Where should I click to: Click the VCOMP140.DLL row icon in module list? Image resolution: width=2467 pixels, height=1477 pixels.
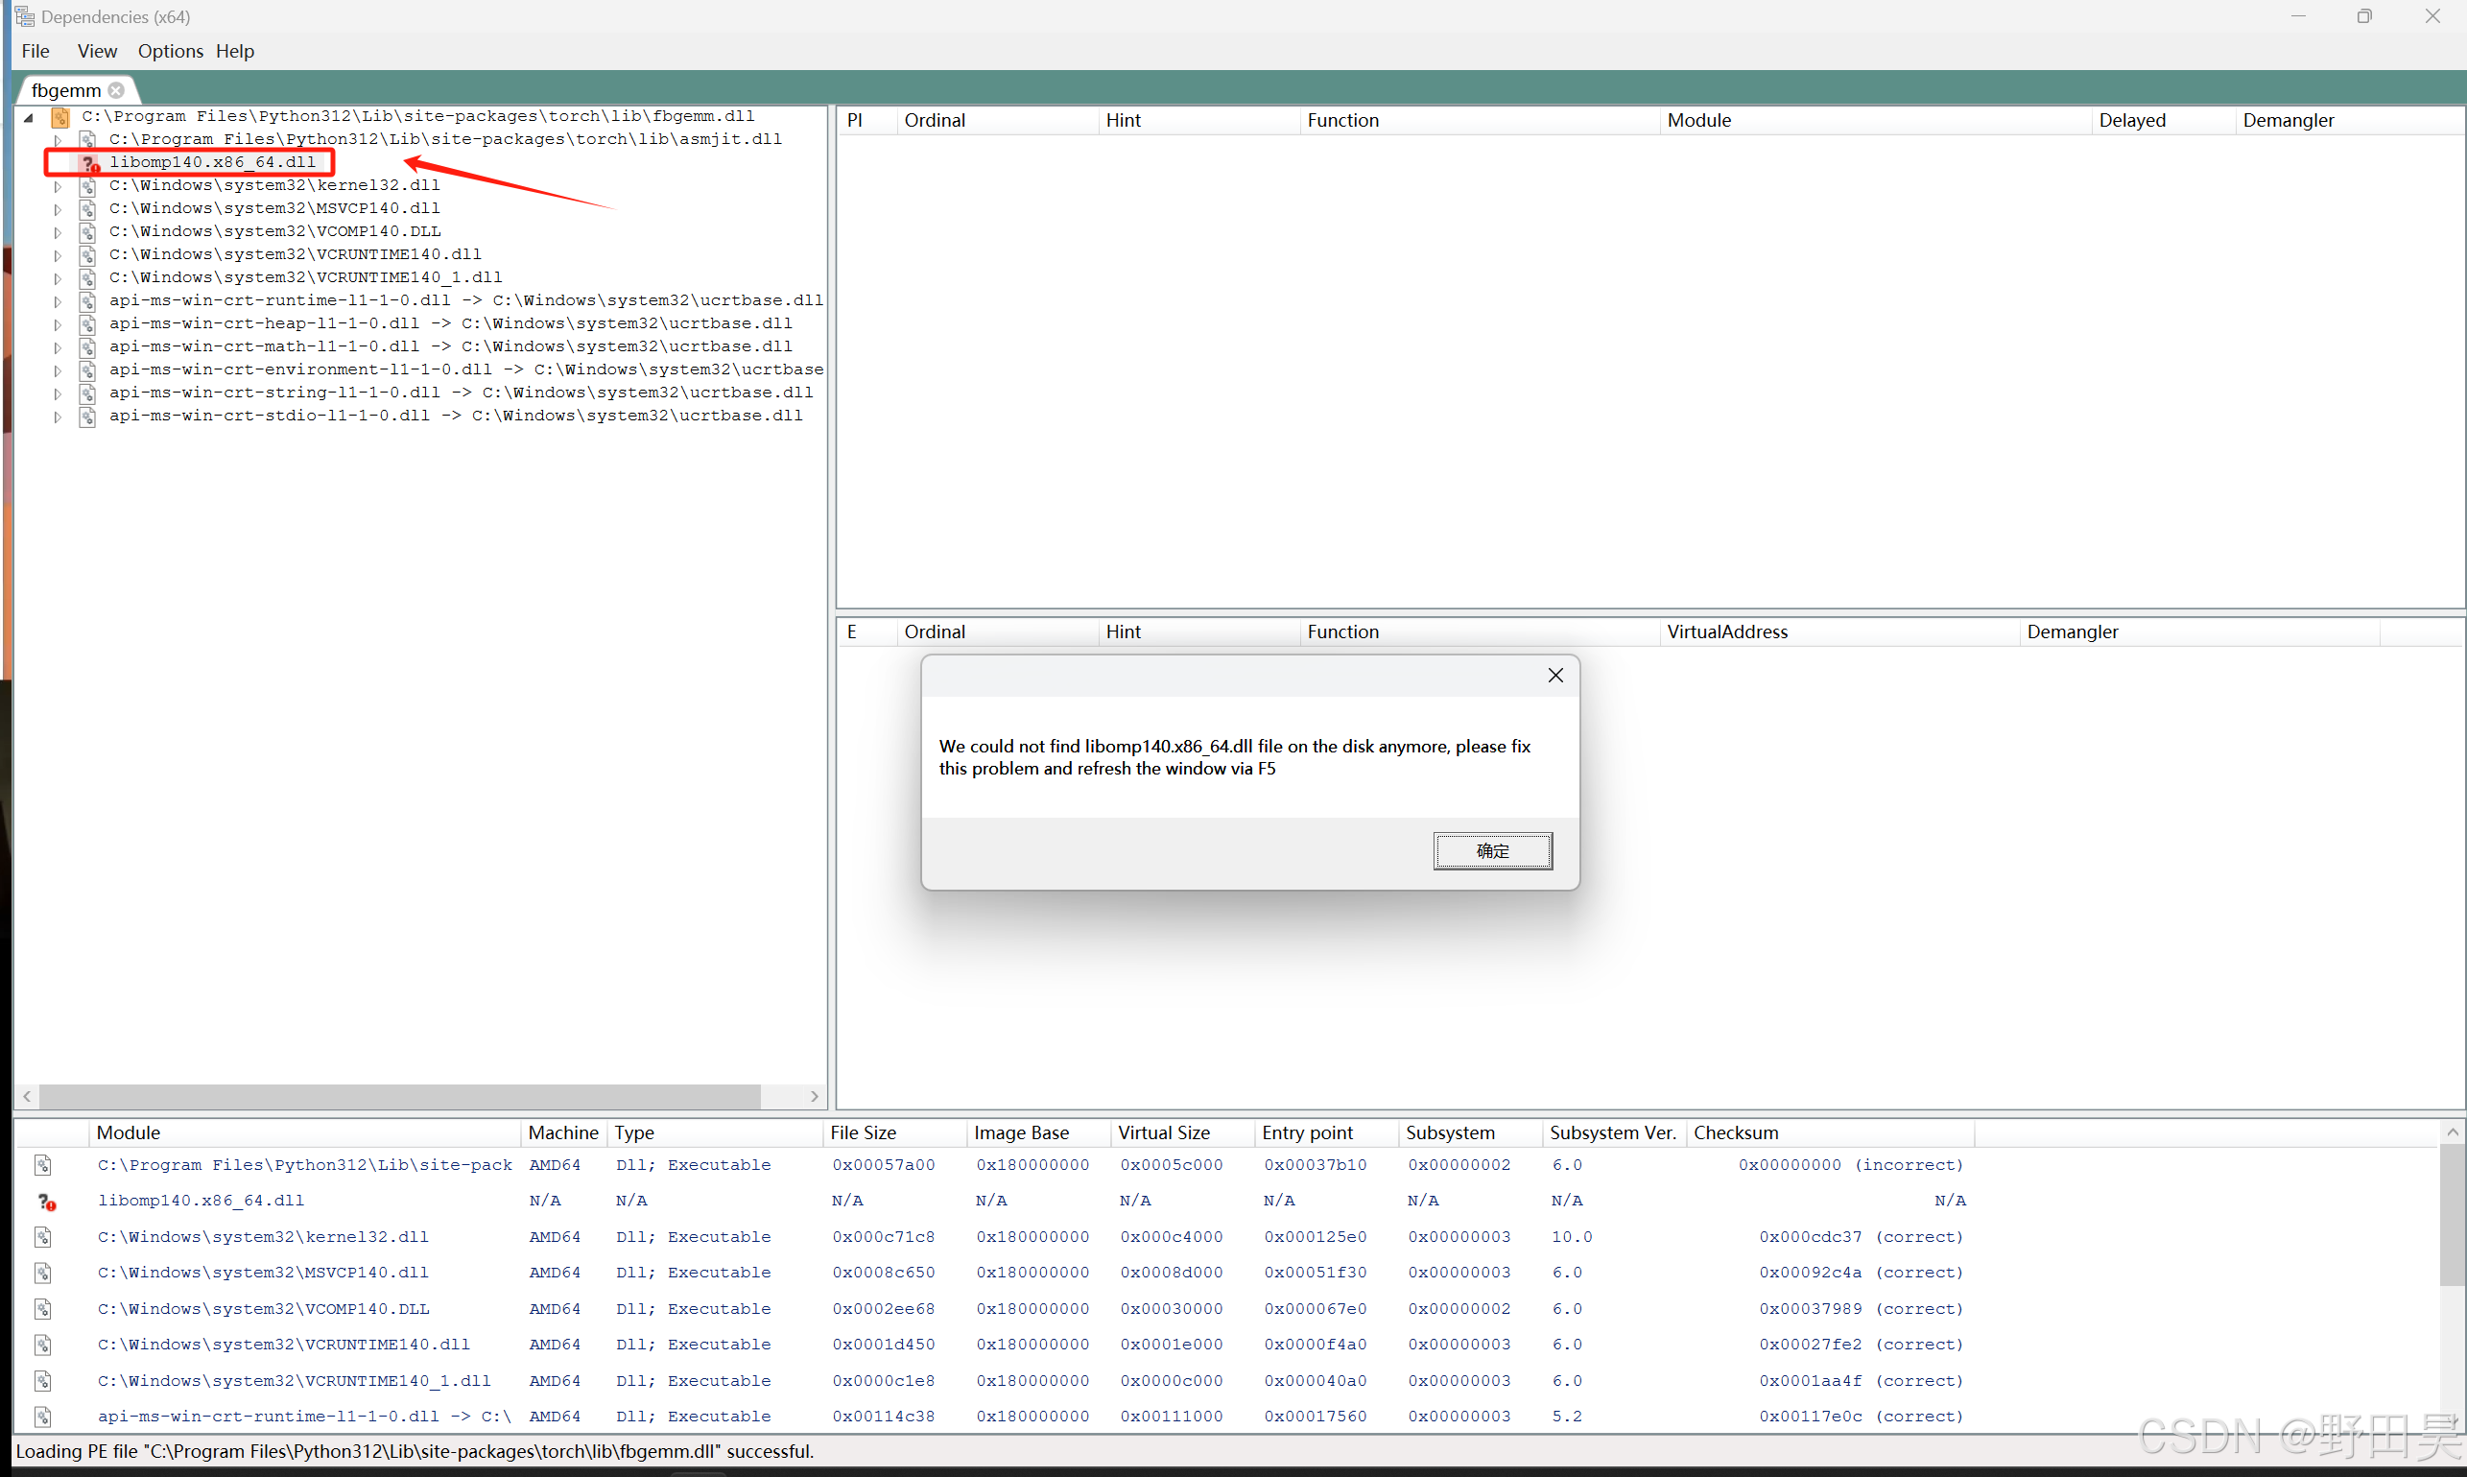43,1309
